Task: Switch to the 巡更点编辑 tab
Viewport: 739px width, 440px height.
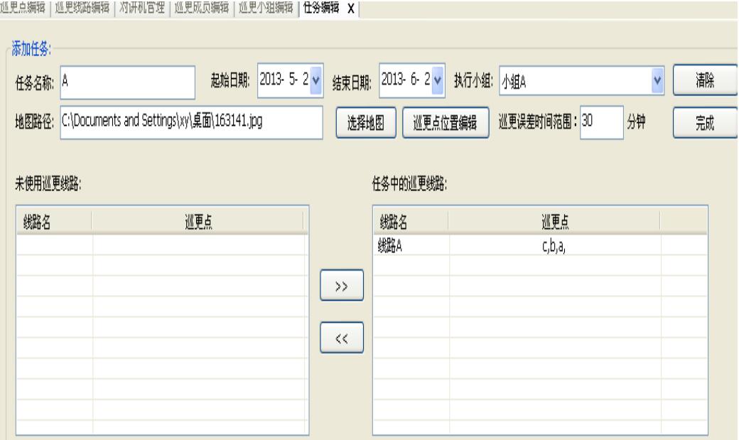Action: [23, 8]
